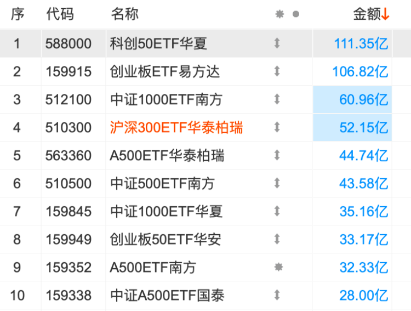This screenshot has height=311, width=411.
Task: Click row number 5
Action: [17, 156]
